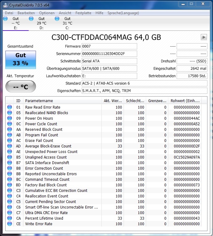Click the Übertragungsmodus field SATA/600
The width and height of the screenshot is (213, 236).
point(109,68)
